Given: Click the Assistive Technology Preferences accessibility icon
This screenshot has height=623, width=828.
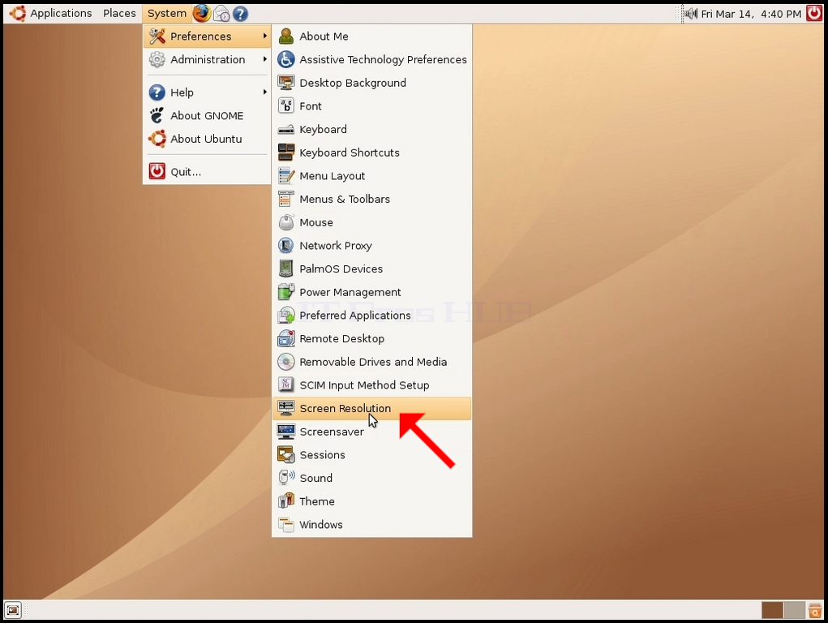Looking at the screenshot, I should coord(286,60).
